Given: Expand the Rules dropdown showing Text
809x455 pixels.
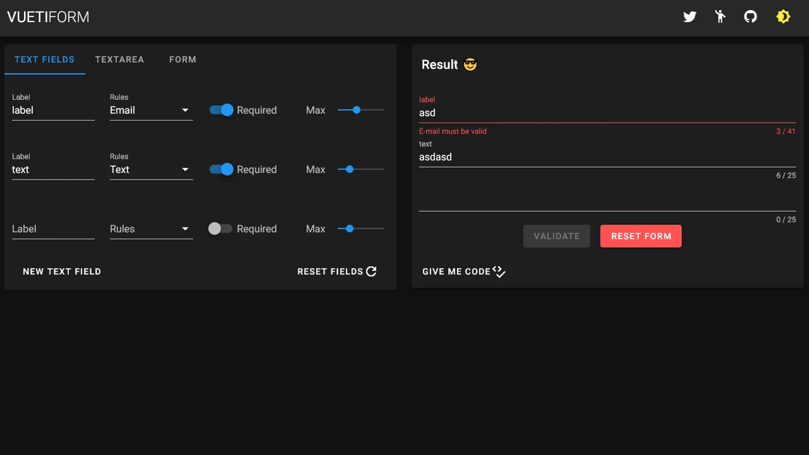Looking at the screenshot, I should (x=151, y=169).
